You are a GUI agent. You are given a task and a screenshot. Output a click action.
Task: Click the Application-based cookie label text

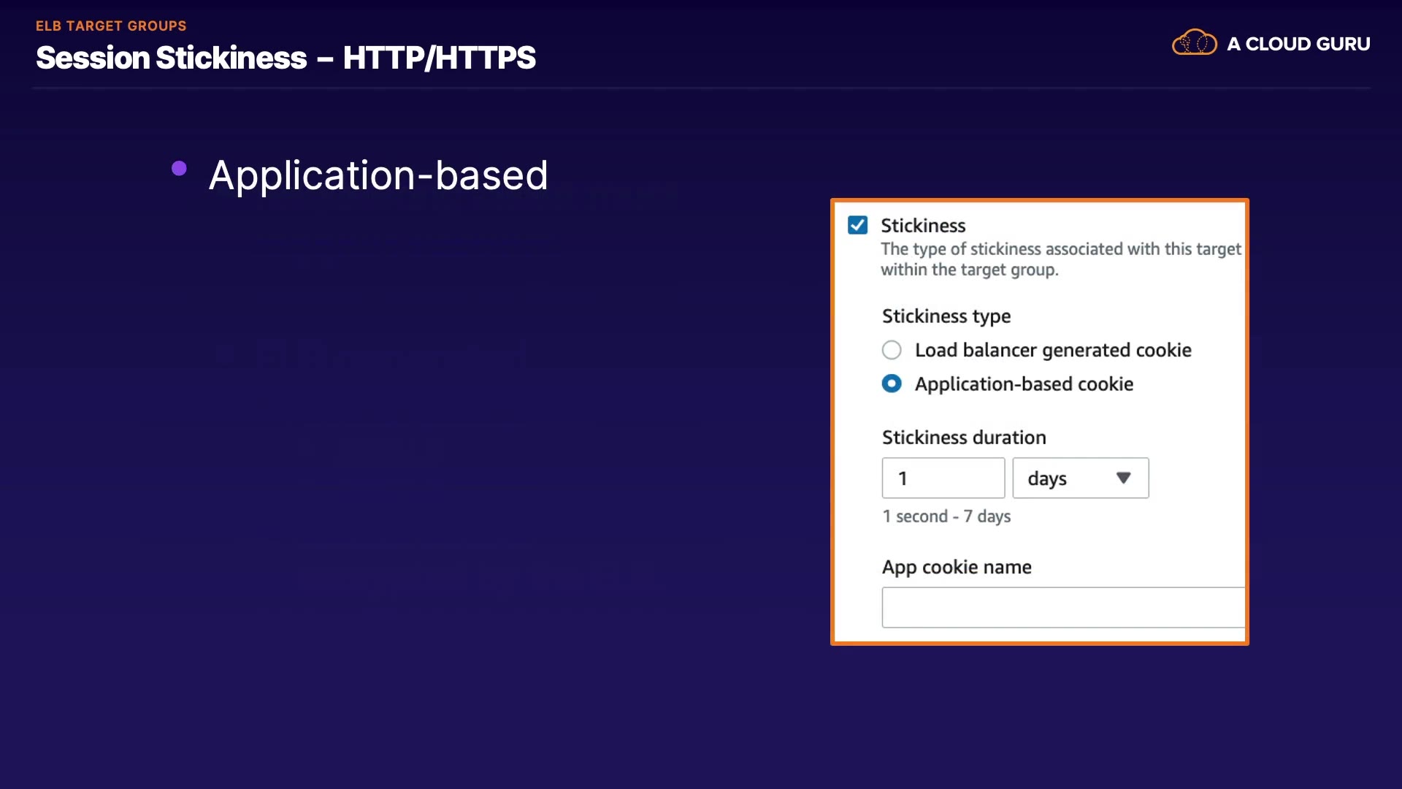pos(1024,384)
